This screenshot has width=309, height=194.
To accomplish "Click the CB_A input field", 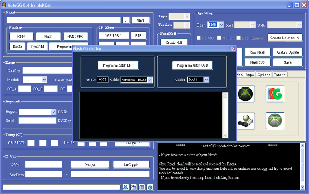I will pyautogui.click(x=25, y=89).
